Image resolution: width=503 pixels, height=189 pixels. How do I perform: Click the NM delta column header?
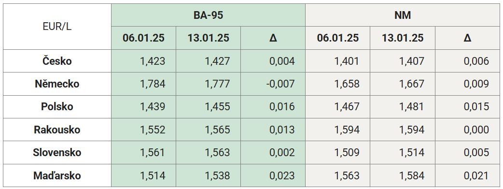click(467, 38)
